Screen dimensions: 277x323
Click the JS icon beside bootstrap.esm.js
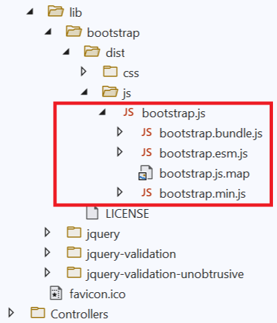click(x=147, y=152)
